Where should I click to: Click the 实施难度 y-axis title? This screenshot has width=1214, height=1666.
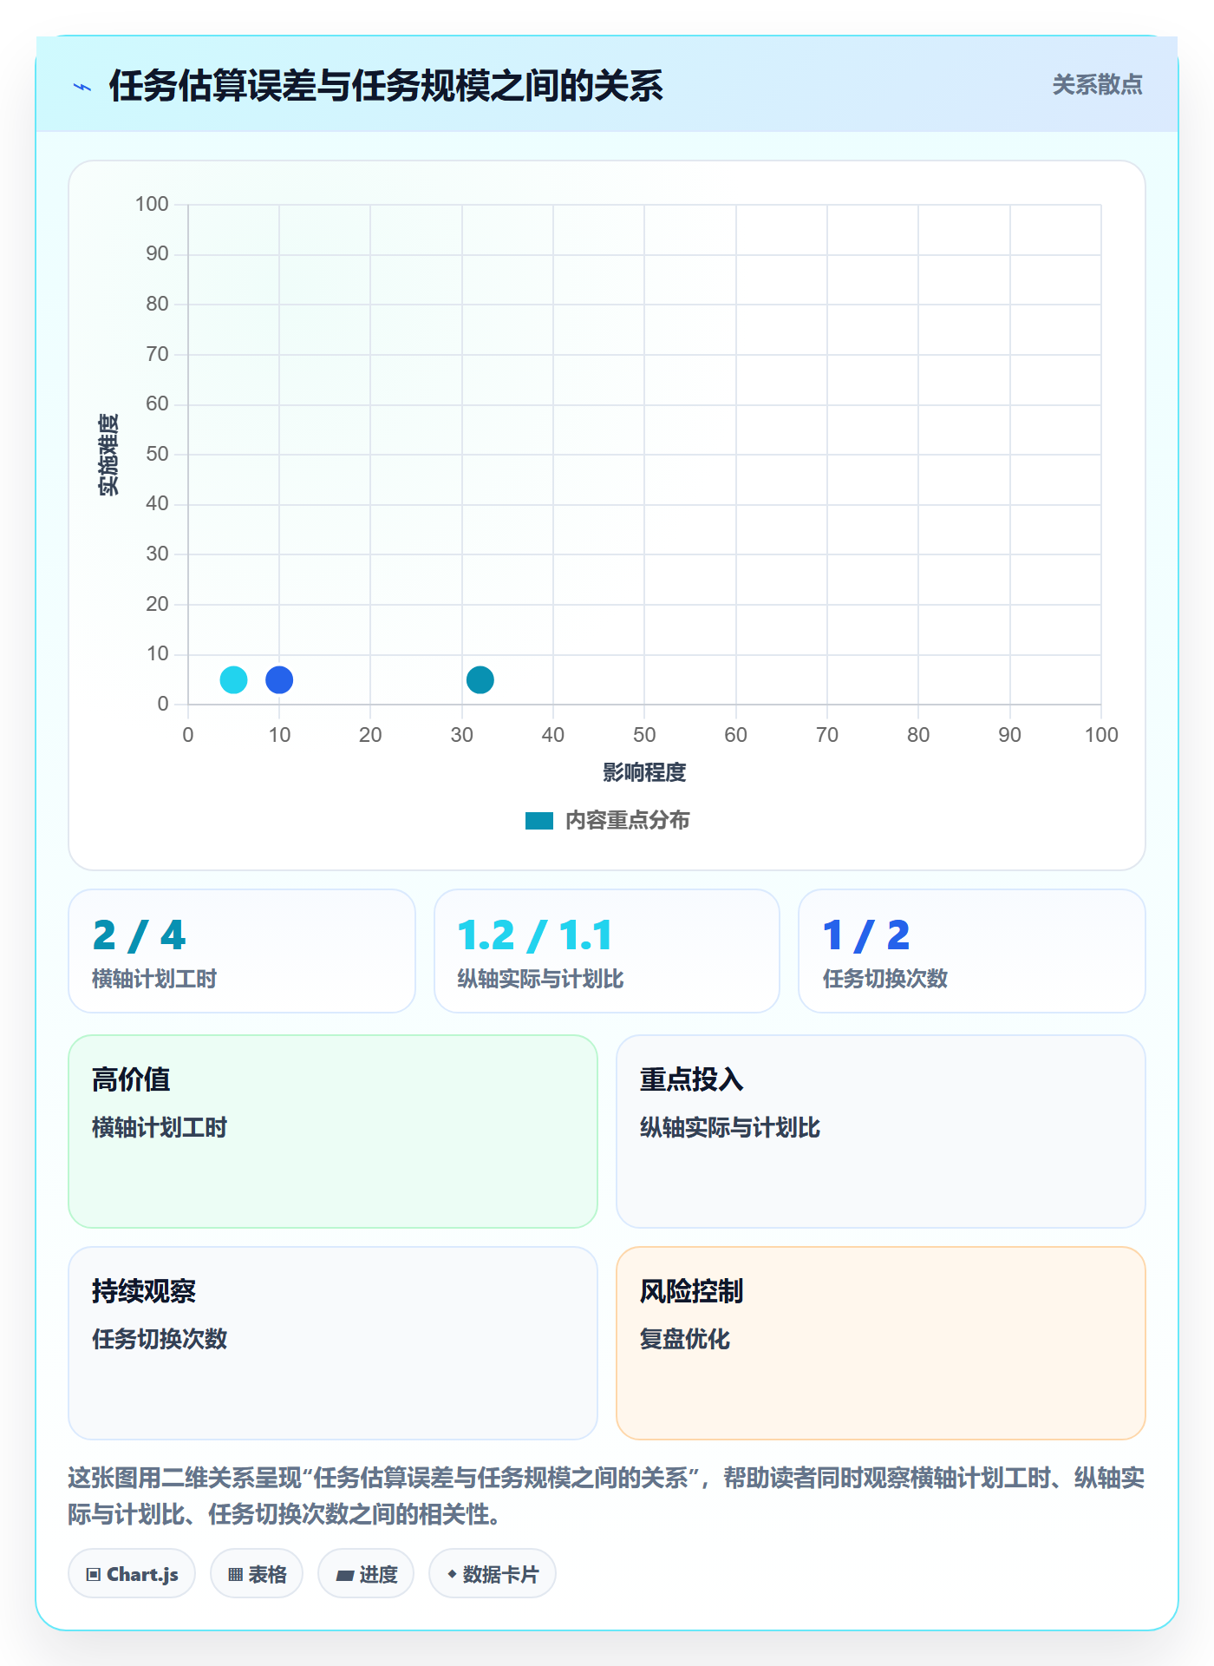[108, 455]
